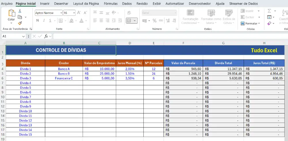Switch to the Inserir tab
The height and width of the screenshot is (141, 288).
coord(45,3)
